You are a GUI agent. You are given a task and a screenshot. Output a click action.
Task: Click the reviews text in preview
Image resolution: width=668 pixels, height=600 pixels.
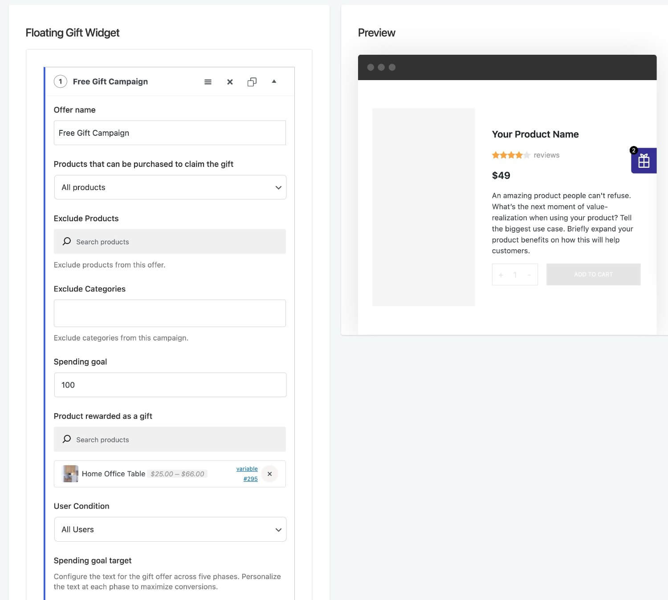point(546,155)
